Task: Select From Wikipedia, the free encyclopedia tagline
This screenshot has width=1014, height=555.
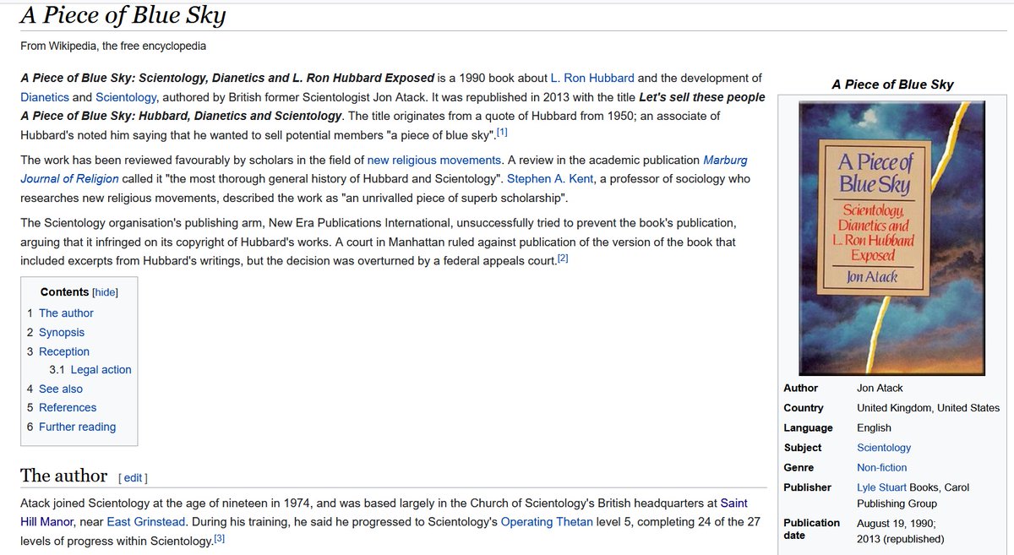Action: (113, 46)
